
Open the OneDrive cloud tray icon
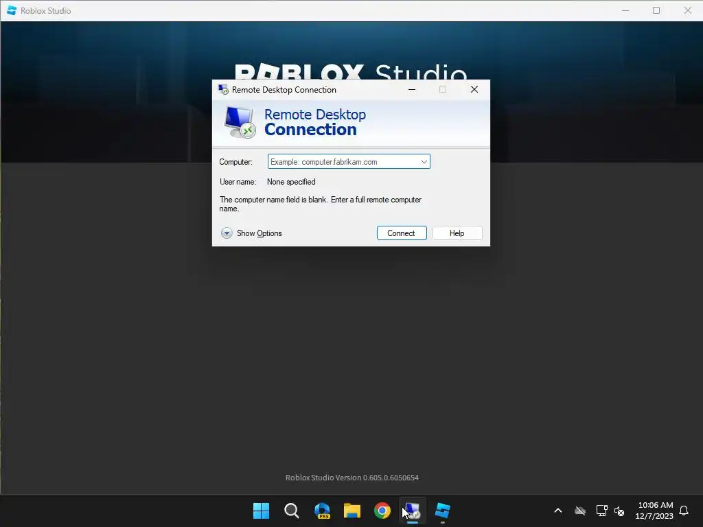[x=580, y=511]
